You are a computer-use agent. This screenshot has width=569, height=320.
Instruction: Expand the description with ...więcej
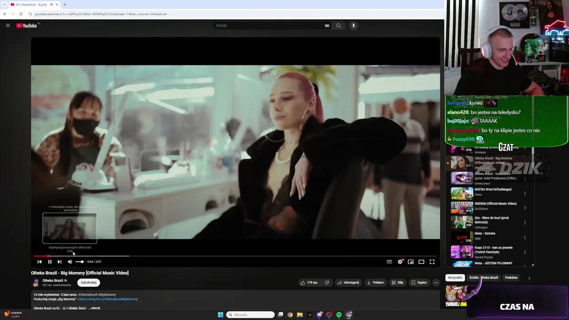pyautogui.click(x=94, y=308)
